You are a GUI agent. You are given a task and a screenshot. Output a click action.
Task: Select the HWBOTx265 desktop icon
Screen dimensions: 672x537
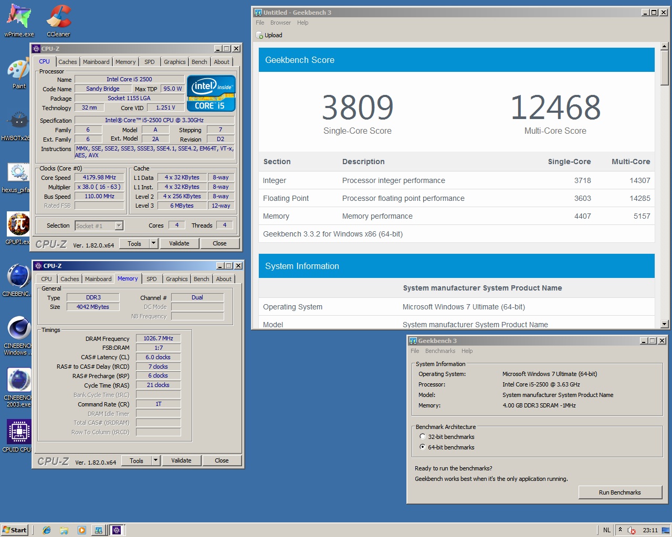[x=17, y=126]
